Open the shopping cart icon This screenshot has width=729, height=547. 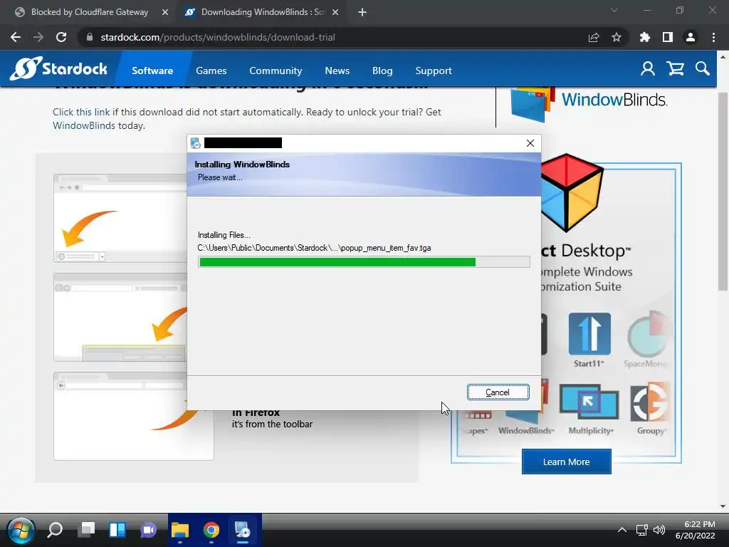point(675,69)
